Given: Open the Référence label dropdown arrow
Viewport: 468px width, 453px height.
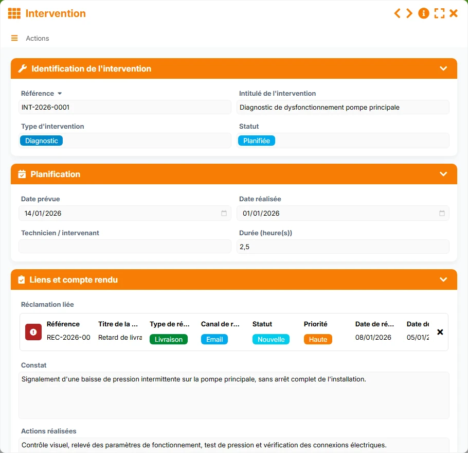Looking at the screenshot, I should [x=60, y=94].
